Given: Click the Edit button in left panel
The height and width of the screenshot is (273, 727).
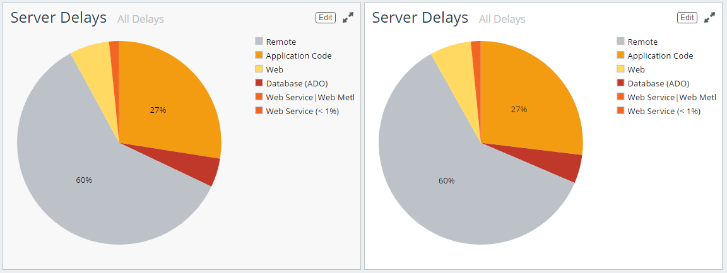Looking at the screenshot, I should (x=326, y=18).
